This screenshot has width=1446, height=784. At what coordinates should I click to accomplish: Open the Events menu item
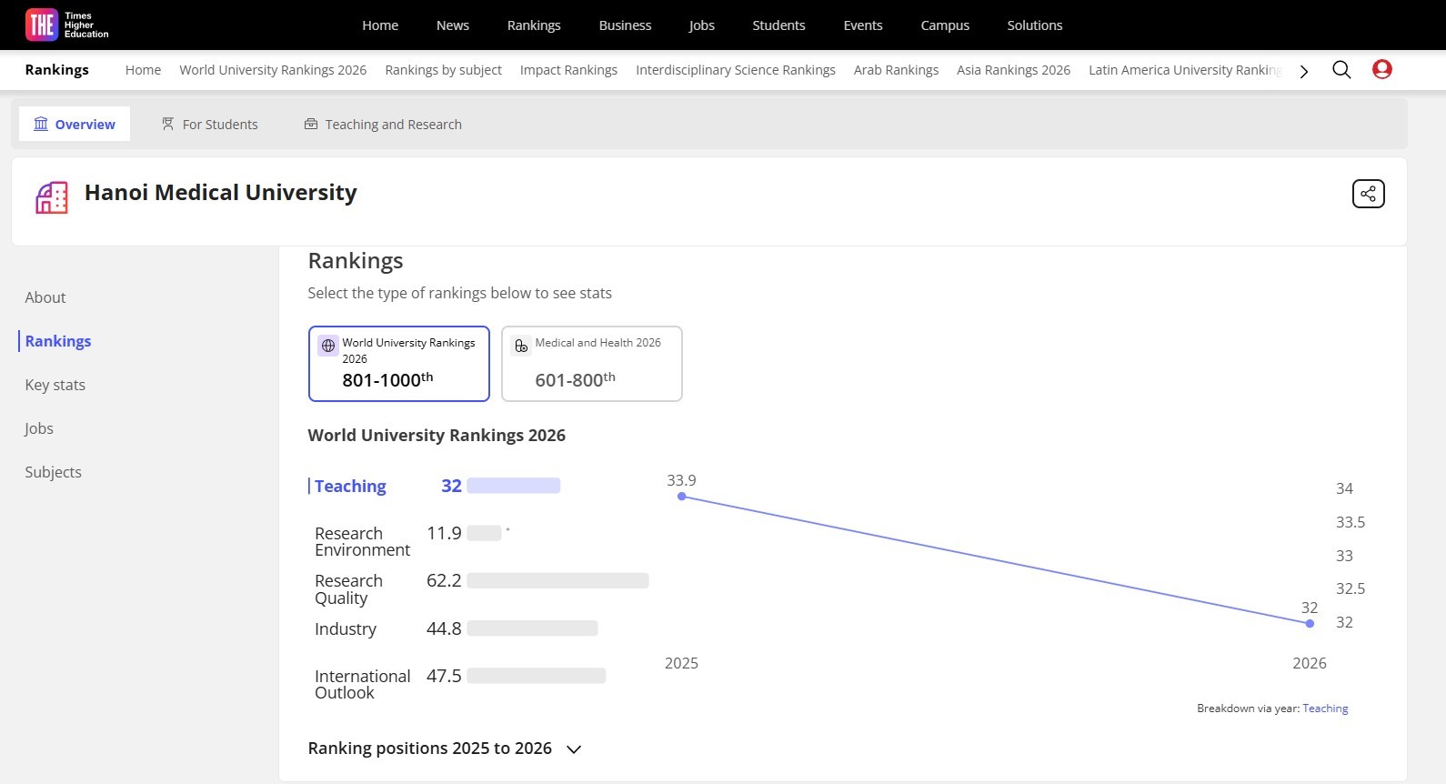point(863,25)
